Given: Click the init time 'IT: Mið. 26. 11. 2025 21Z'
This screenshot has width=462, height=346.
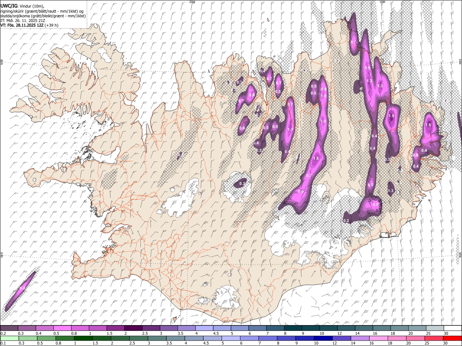Looking at the screenshot, I should click(x=22, y=21).
